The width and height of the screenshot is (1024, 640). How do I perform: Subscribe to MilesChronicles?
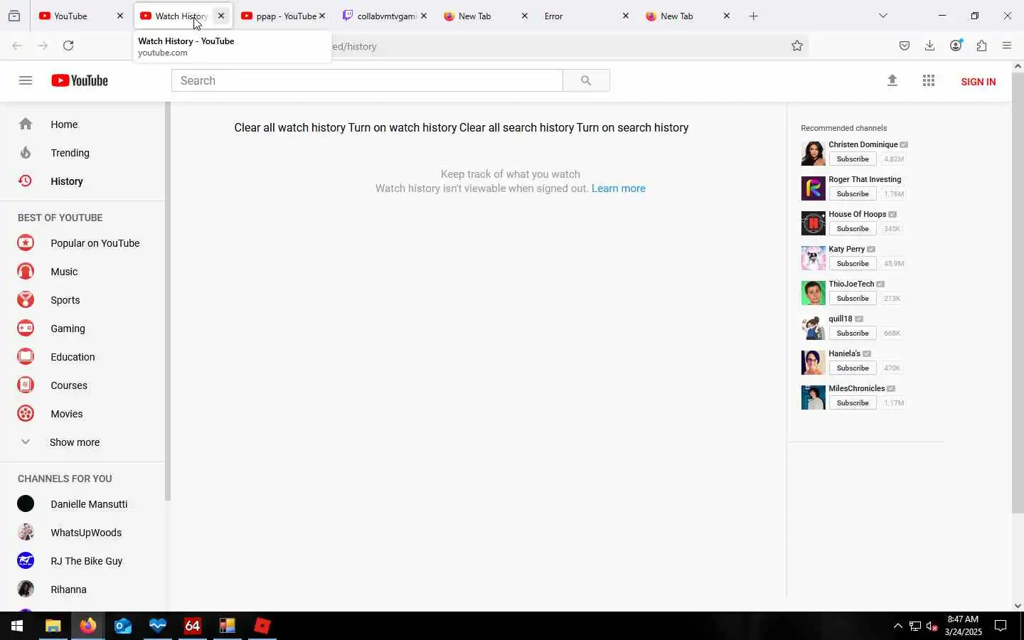(x=853, y=403)
